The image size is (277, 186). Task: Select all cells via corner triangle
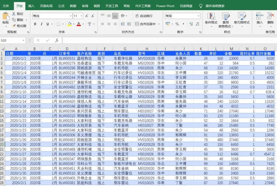3,49
